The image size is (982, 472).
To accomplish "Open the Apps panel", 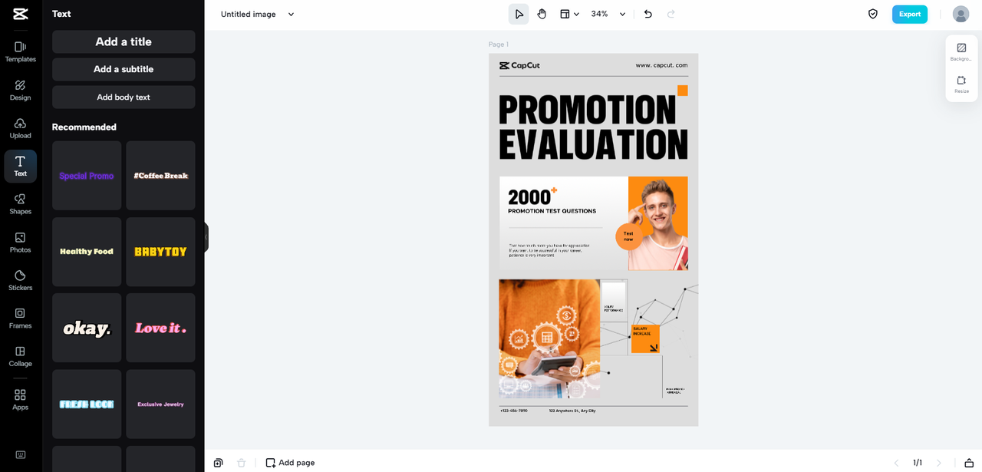I will (x=20, y=399).
